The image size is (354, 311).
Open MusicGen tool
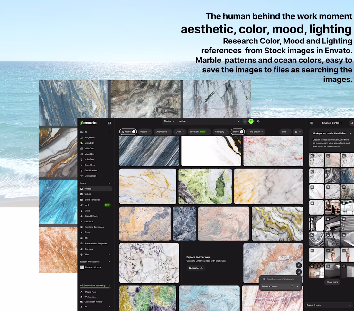89,154
